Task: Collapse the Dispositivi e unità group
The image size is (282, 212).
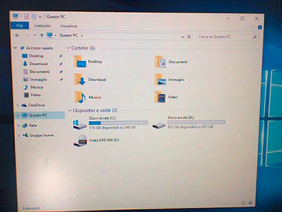Action: coord(69,110)
